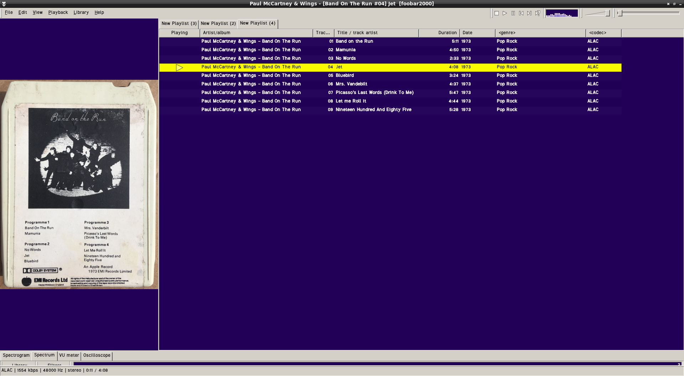
Task: Pause the current track
Action: point(513,13)
